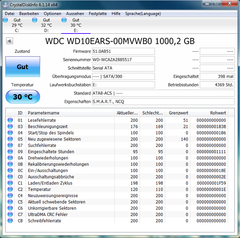
Task: Click status orb for C2 Temperatur row
Action: point(10,189)
